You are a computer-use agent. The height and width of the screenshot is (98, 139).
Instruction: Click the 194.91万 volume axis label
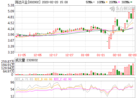pyautogui.click(x=8, y=65)
